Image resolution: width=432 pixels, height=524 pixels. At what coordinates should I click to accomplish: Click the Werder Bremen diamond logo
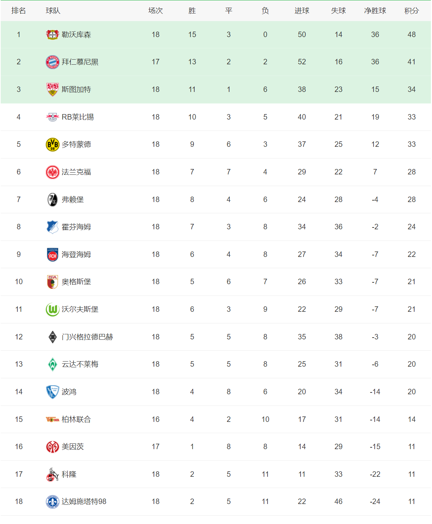[53, 364]
